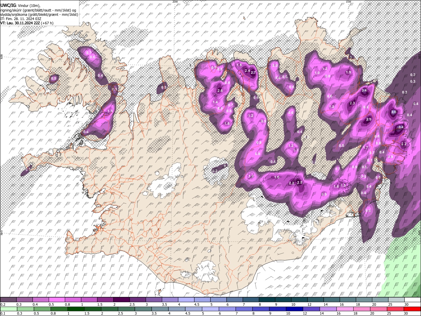Click the white upper legend swatch above 30
Viewport: 421px width, 316px height.
click(412, 300)
